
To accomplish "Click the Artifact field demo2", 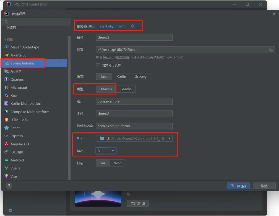I will pyautogui.click(x=134, y=114).
